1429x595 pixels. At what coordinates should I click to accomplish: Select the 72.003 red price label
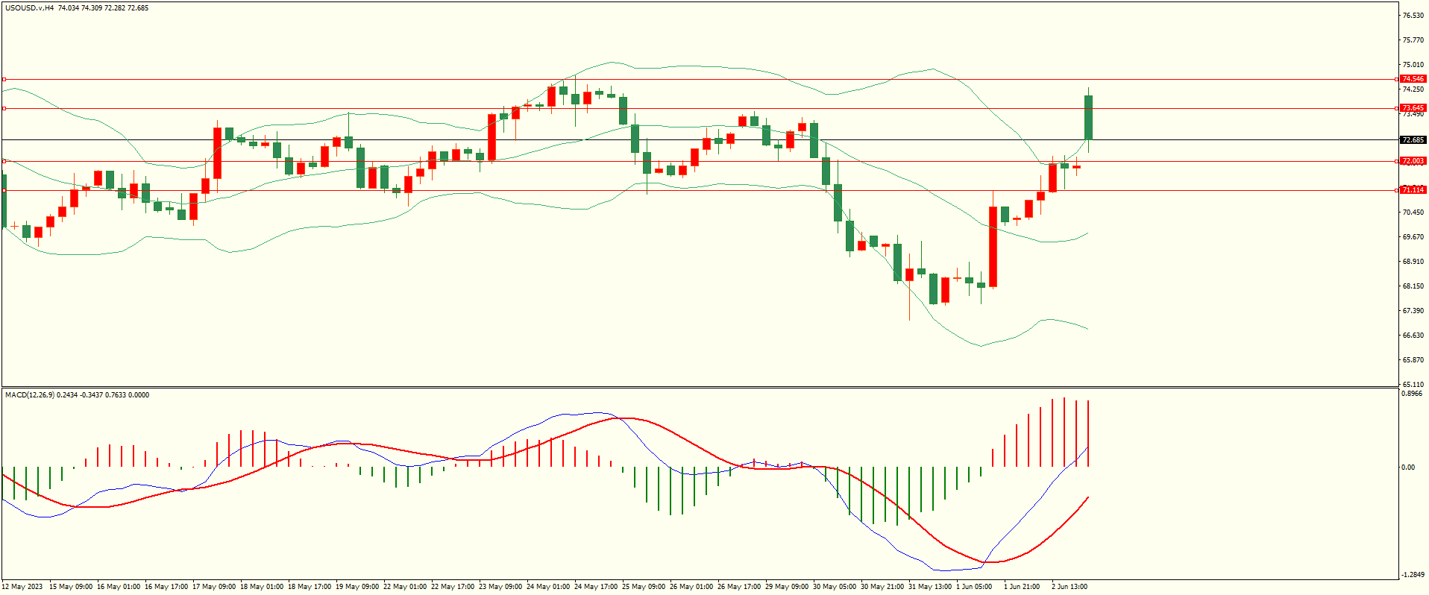click(x=1413, y=161)
